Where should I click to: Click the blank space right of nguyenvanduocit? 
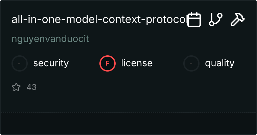[x=169, y=39]
